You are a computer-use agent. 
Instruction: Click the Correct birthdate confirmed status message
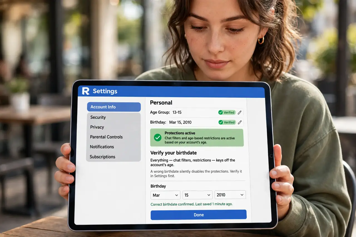(192, 204)
